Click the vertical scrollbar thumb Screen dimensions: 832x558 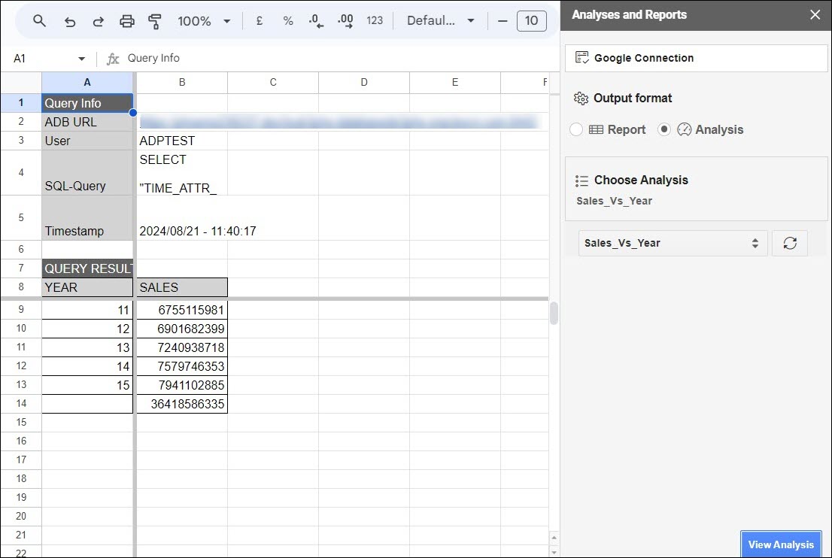[554, 313]
